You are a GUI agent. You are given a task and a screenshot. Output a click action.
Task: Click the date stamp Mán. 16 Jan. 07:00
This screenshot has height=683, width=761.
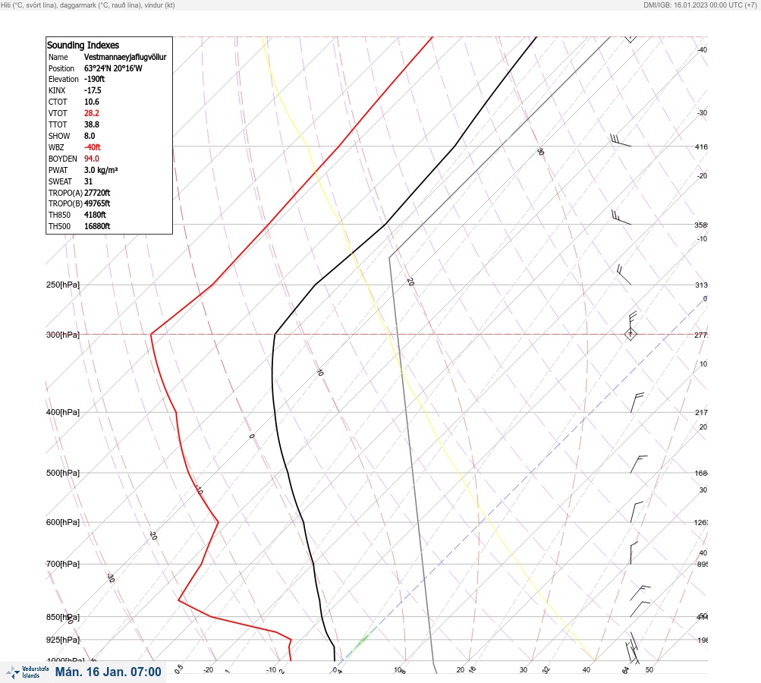tap(108, 672)
